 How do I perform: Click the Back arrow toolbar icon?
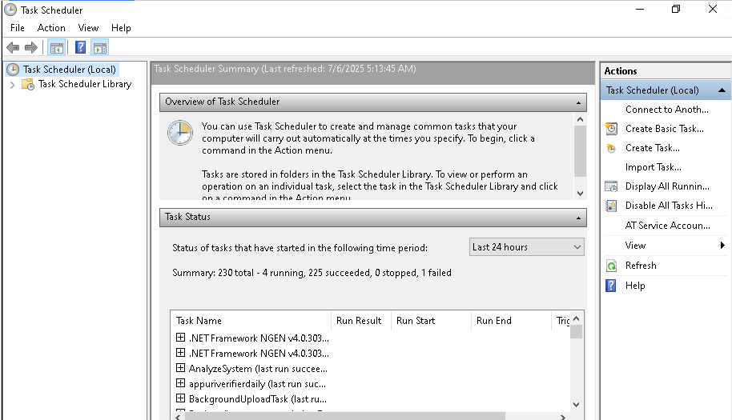tap(13, 48)
